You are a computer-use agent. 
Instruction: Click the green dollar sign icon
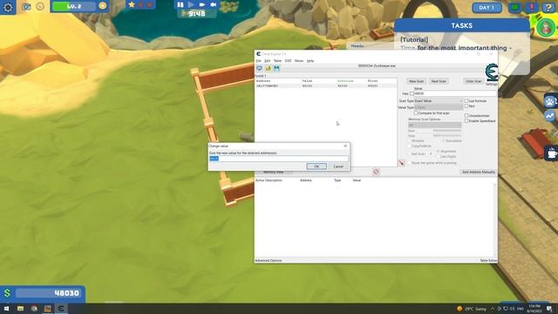[7, 293]
